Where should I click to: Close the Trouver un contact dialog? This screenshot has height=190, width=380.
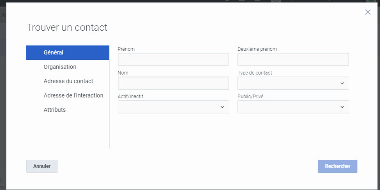(x=368, y=12)
